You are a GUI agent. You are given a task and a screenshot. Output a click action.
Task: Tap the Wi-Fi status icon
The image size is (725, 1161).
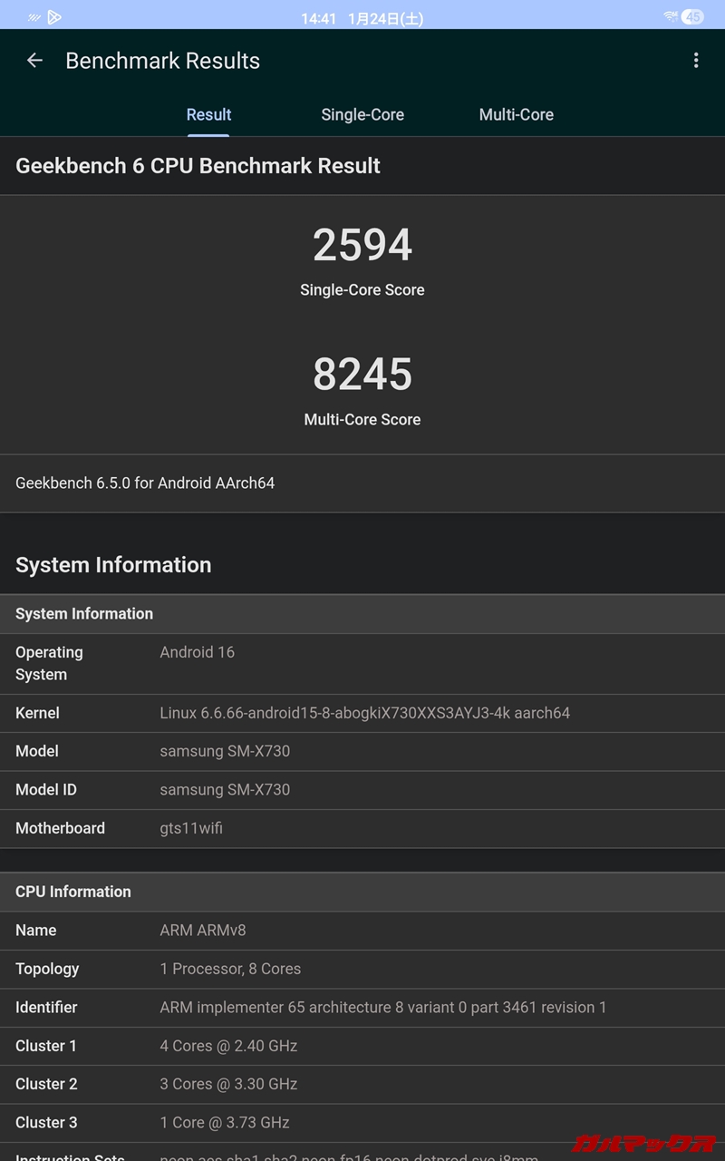tap(671, 16)
